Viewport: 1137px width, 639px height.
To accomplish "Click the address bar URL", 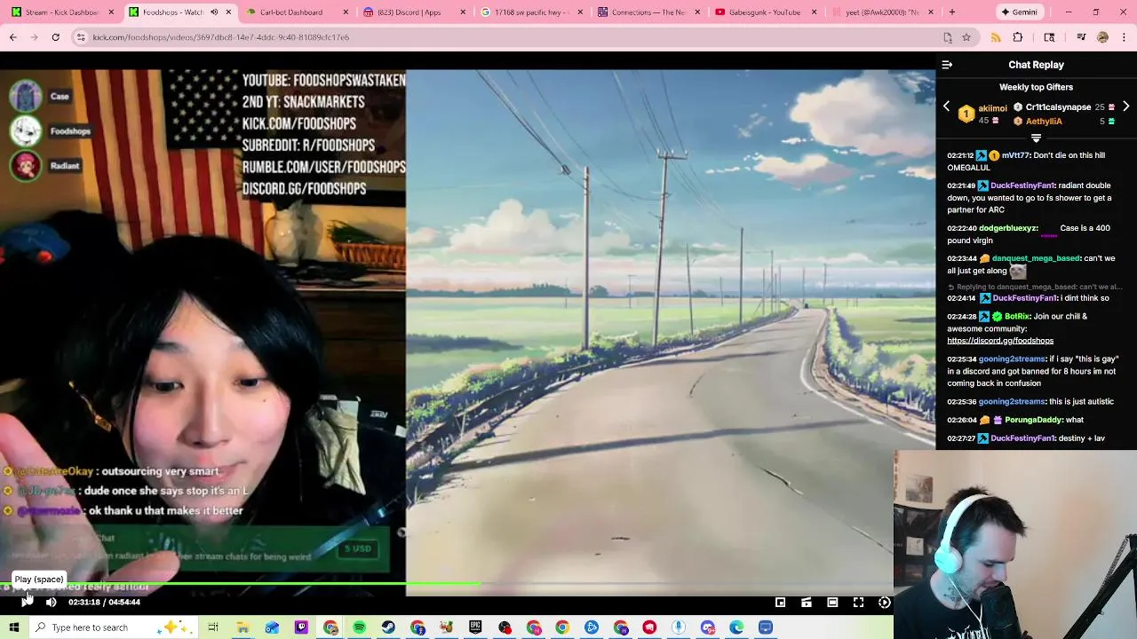I will (x=221, y=37).
